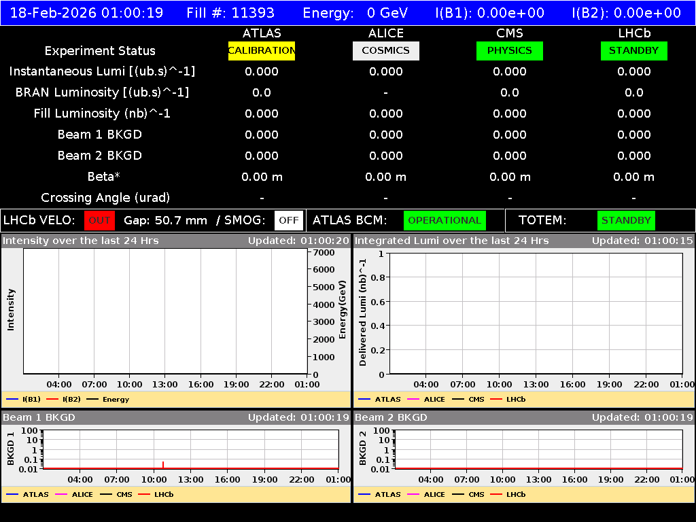696x522 pixels.
Task: Click the CMS PHYSICS status indicator
Action: pyautogui.click(x=510, y=50)
